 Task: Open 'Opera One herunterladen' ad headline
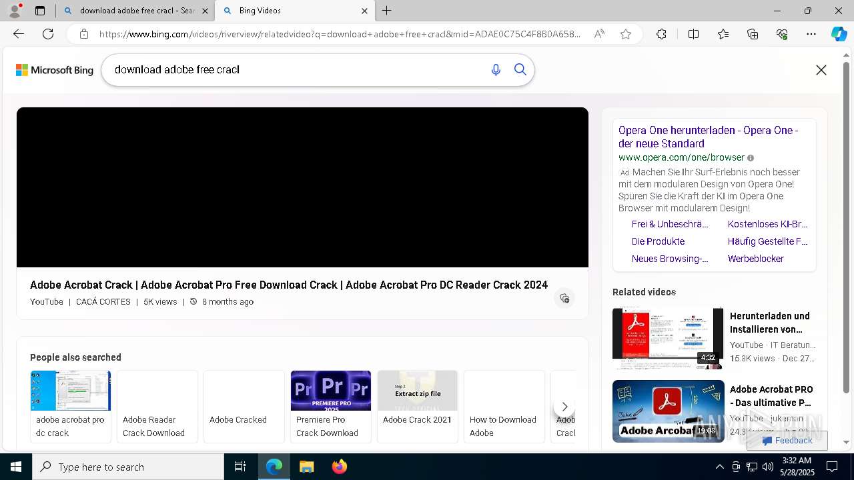708,137
